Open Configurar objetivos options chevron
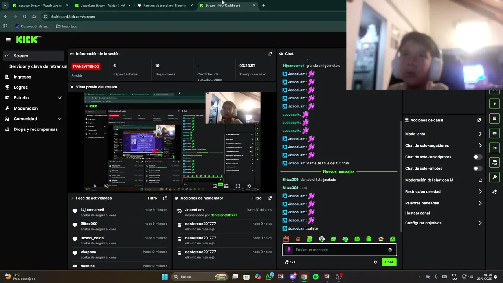This screenshot has height=283, width=503. click(480, 223)
